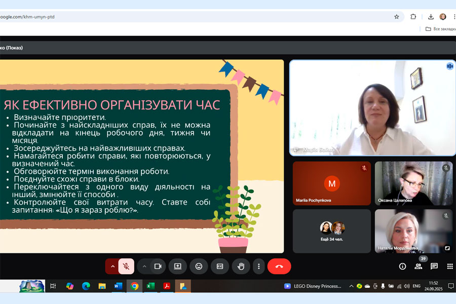Click the taskbar landscape search thumbnail
The width and height of the screenshot is (456, 304).
(32, 286)
